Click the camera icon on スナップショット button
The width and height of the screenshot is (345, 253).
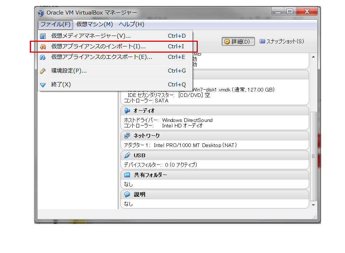click(x=262, y=41)
